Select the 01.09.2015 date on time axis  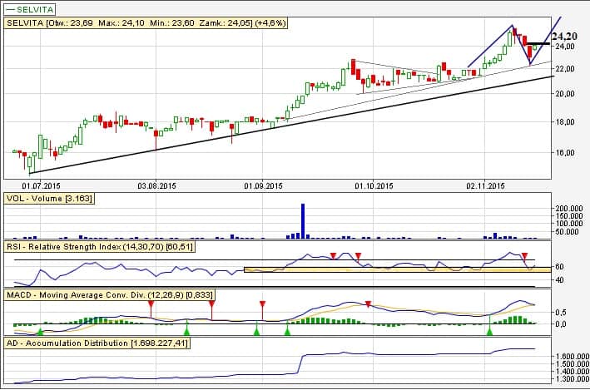point(265,186)
